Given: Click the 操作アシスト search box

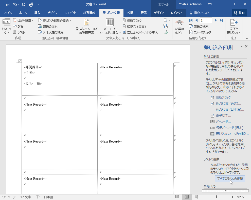Looking at the screenshot, I should coord(200,13).
